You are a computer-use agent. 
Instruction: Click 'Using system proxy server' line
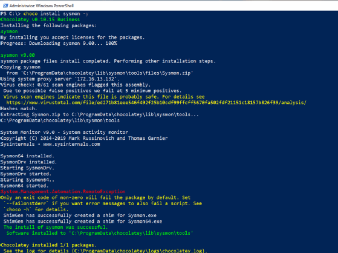click(x=60, y=79)
